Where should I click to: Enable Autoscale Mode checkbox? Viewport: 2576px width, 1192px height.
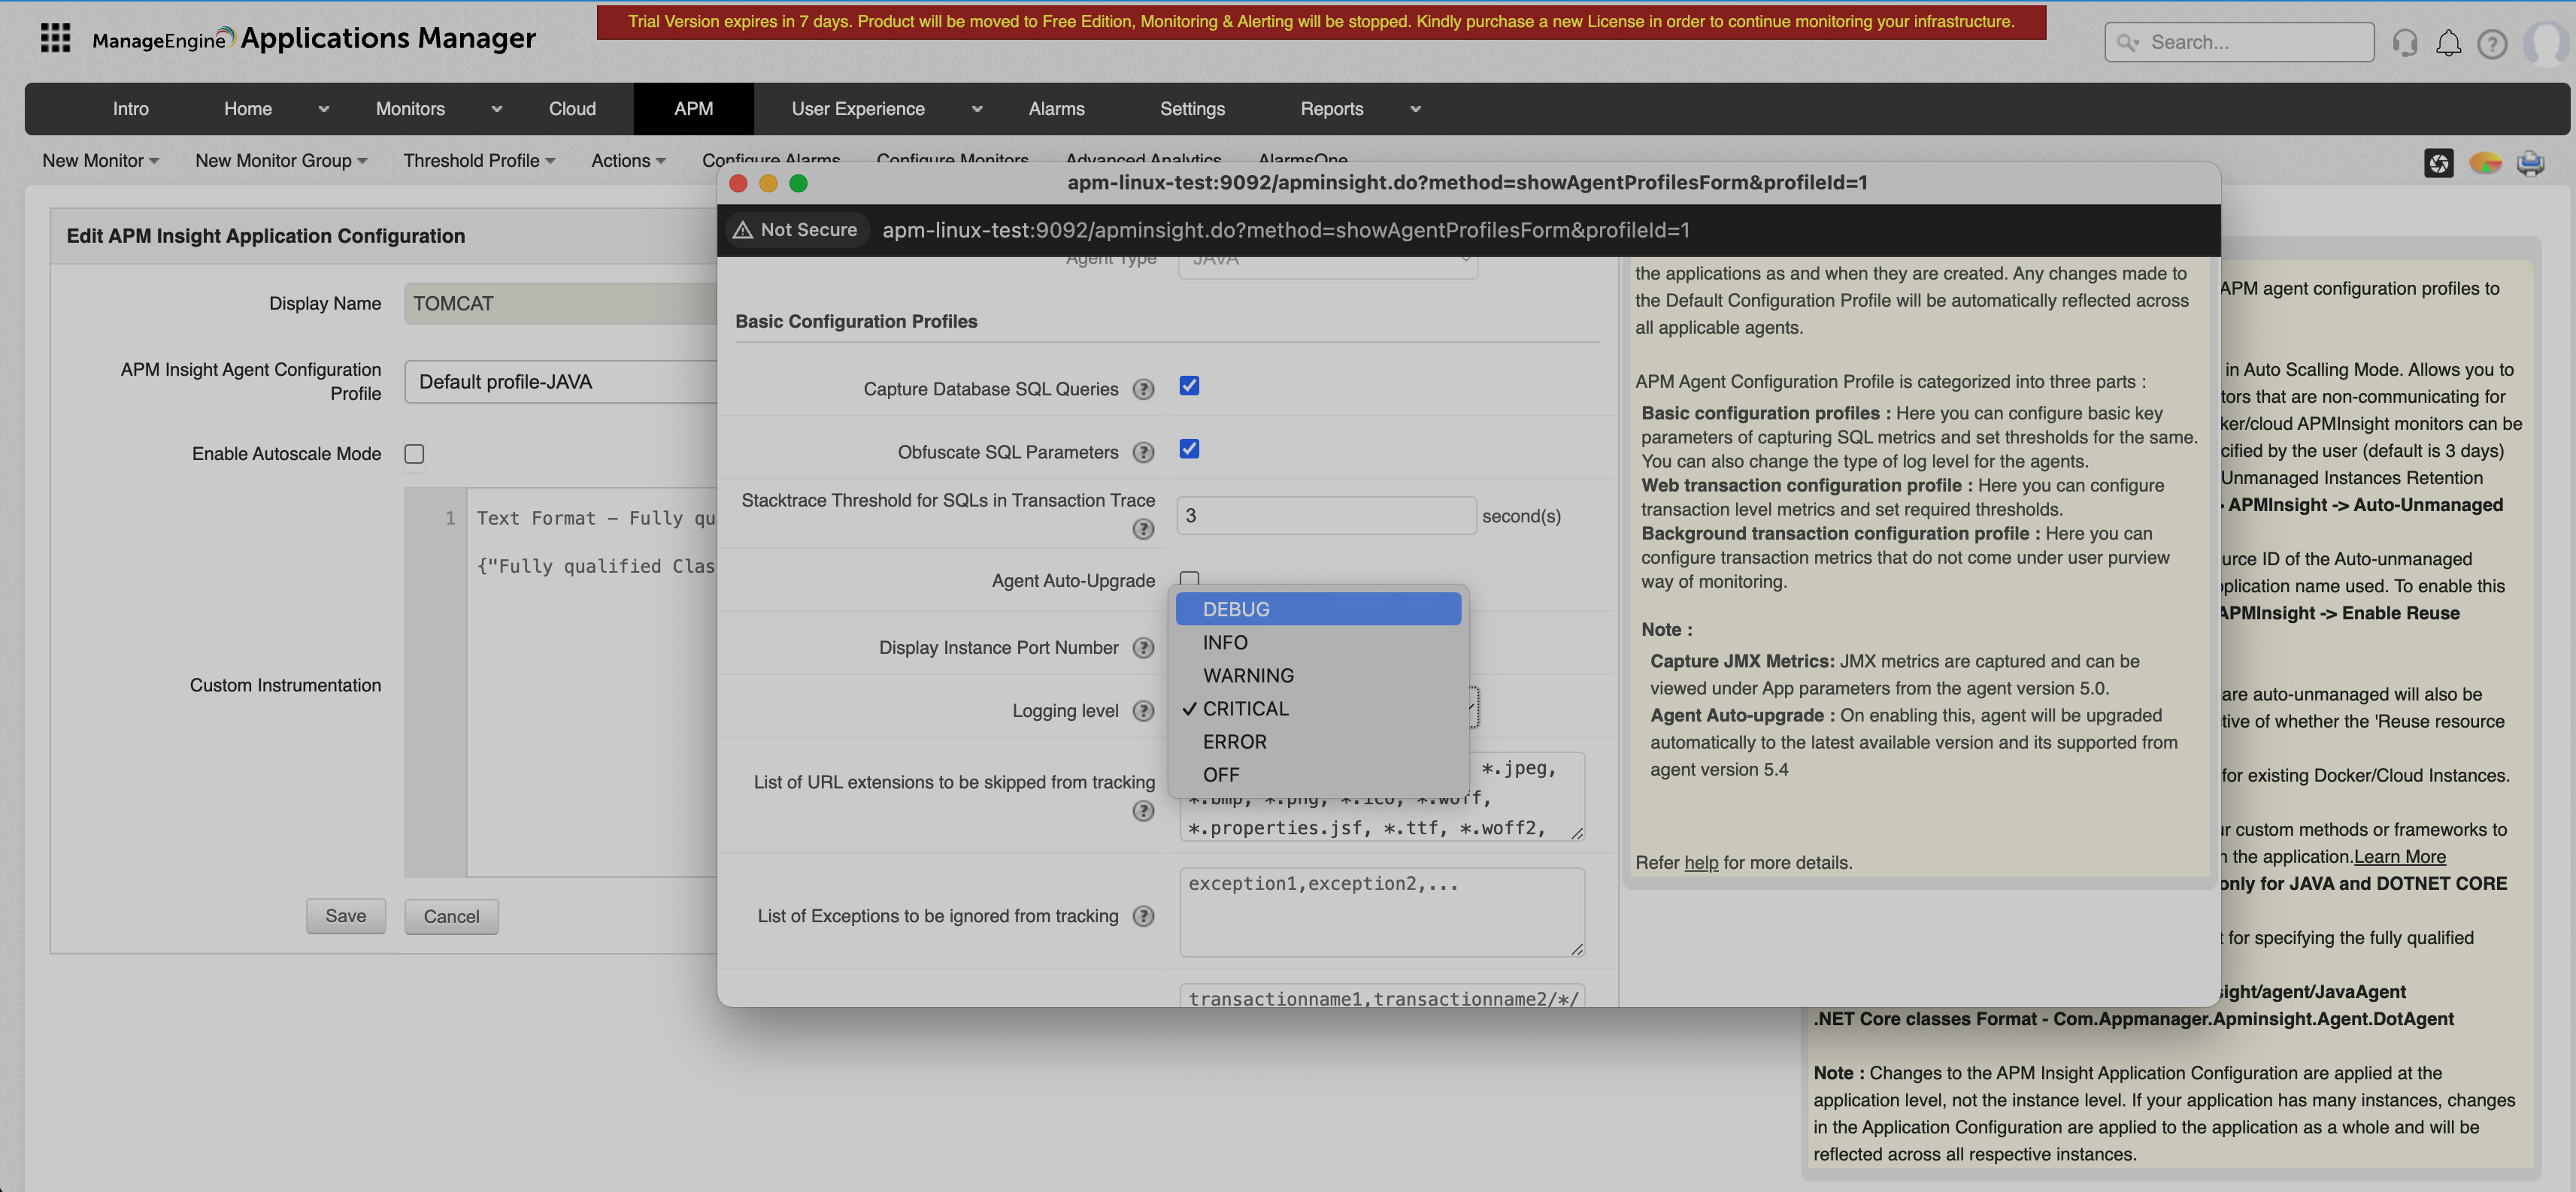(414, 455)
